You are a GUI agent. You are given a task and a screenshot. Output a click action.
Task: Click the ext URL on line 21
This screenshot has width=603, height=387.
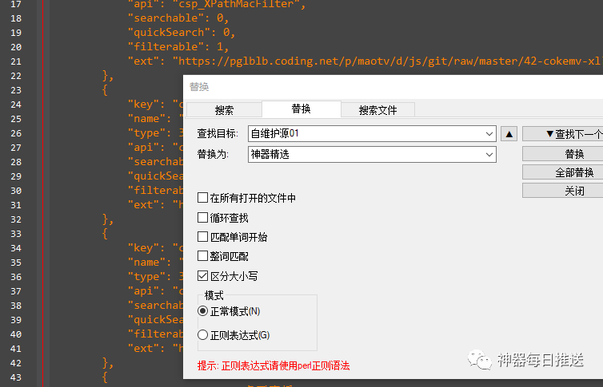click(x=389, y=61)
